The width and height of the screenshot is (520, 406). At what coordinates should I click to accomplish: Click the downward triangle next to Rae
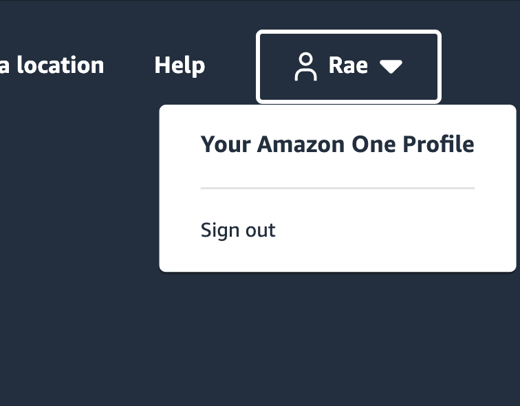[x=391, y=66]
